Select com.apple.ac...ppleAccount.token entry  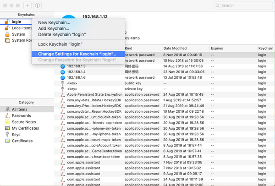click(94, 145)
